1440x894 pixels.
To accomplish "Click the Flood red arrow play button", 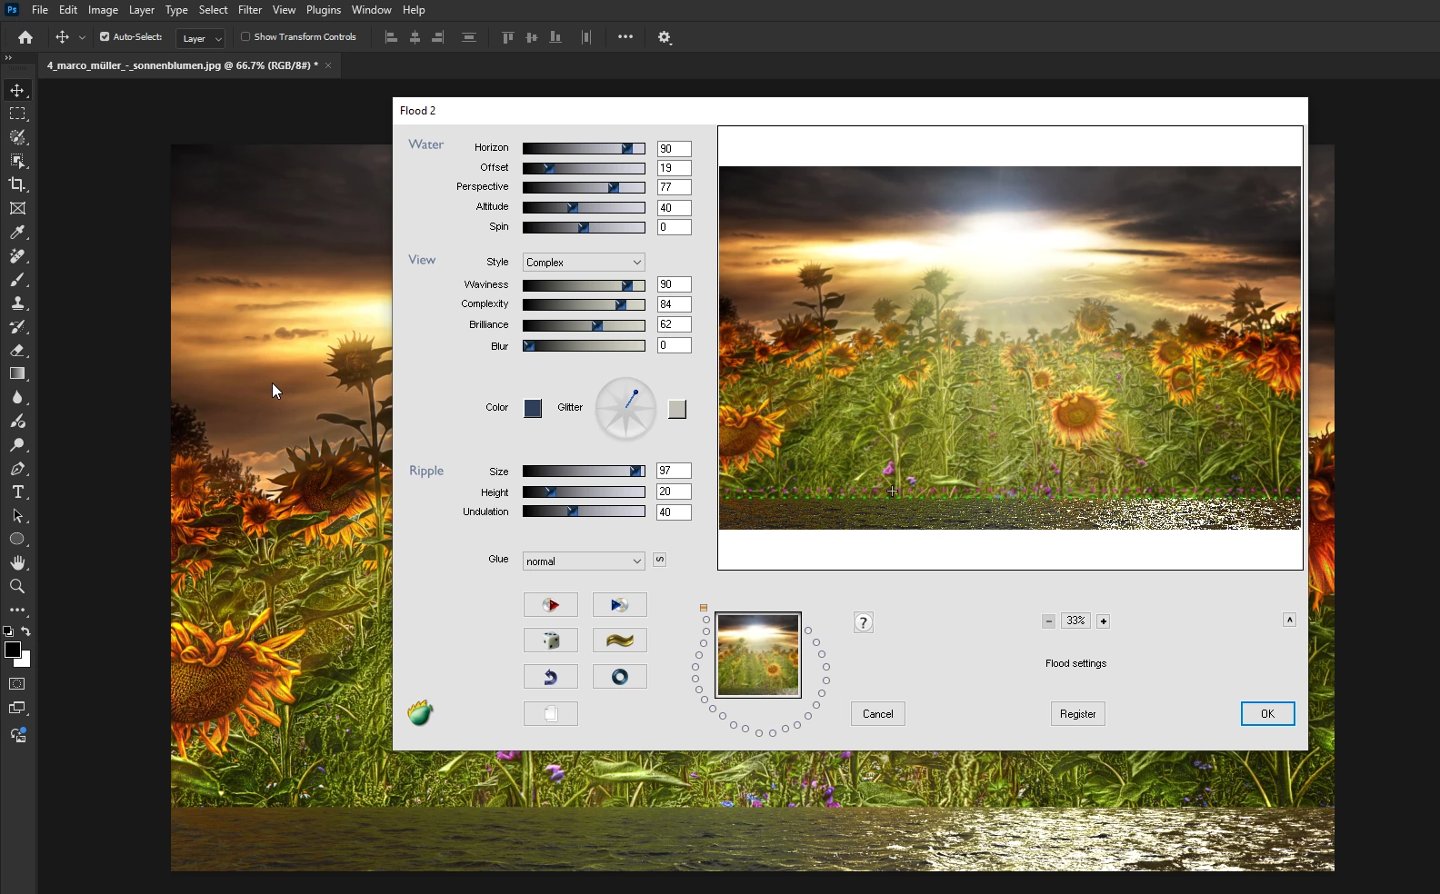I will 551,605.
